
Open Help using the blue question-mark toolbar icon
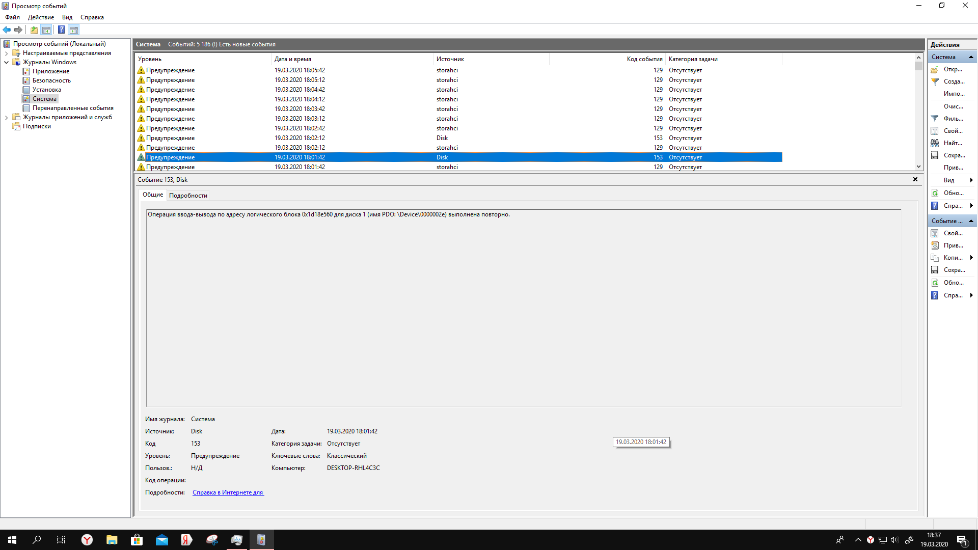61,30
